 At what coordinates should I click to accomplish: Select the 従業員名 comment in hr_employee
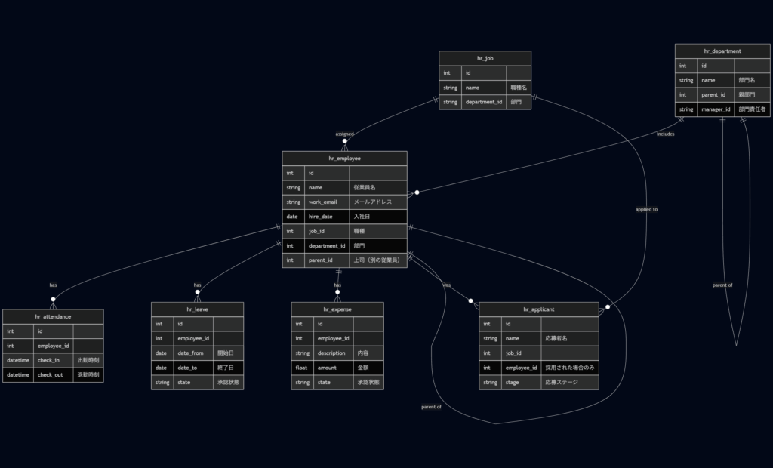[x=378, y=187]
